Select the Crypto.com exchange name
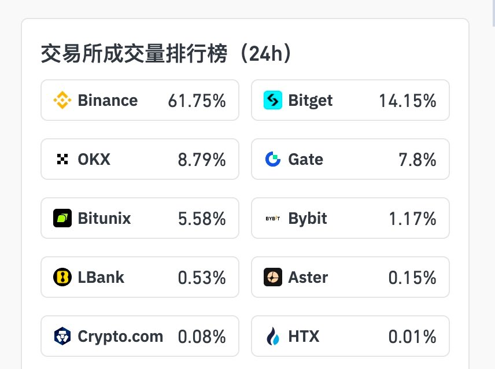495x369 pixels. tap(120, 336)
